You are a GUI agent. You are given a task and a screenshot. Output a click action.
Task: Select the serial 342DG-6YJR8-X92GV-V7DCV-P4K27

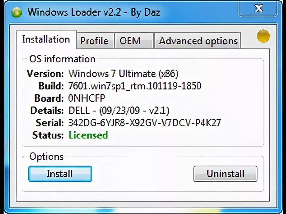pos(145,123)
